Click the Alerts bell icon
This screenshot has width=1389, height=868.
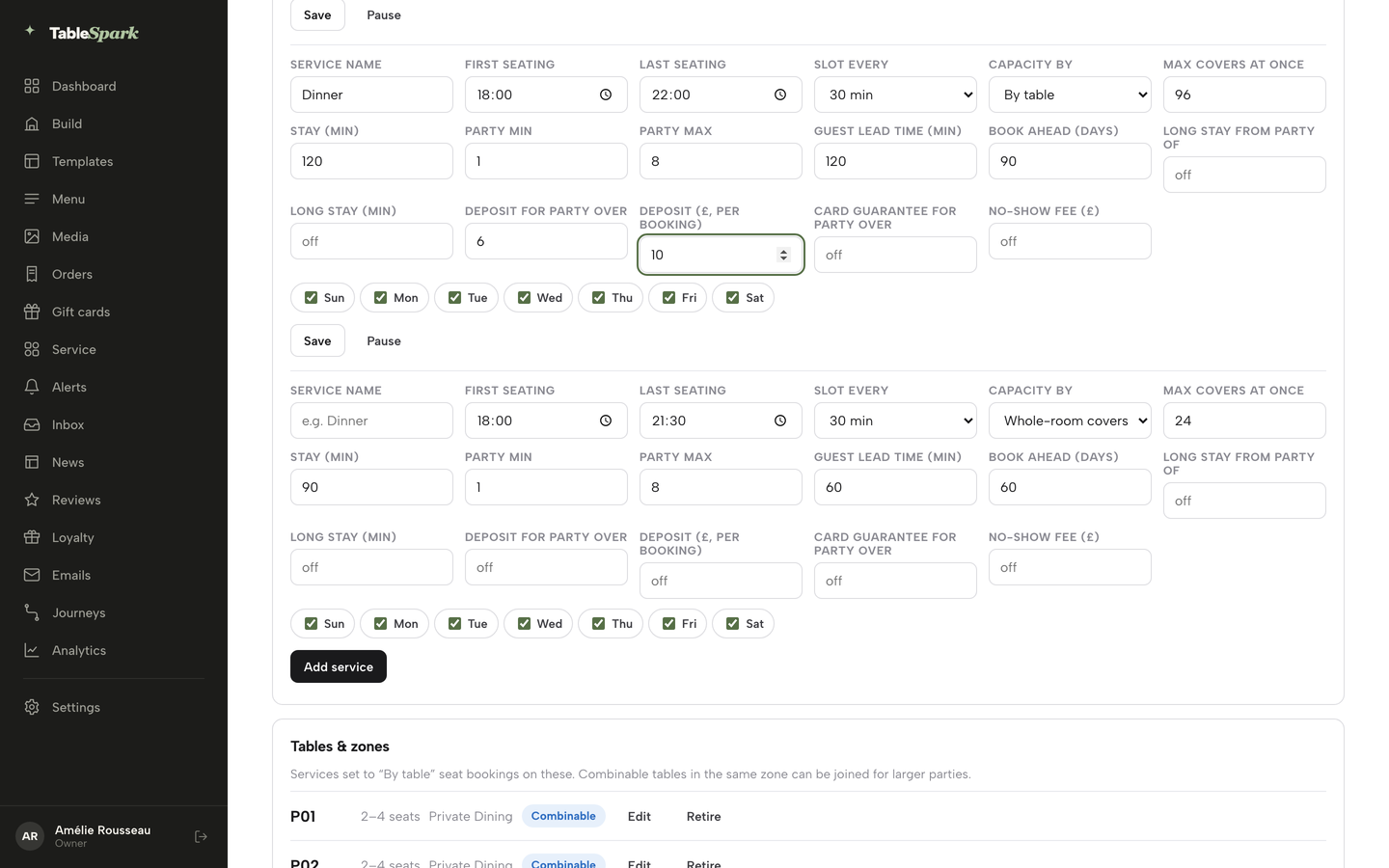tap(32, 387)
